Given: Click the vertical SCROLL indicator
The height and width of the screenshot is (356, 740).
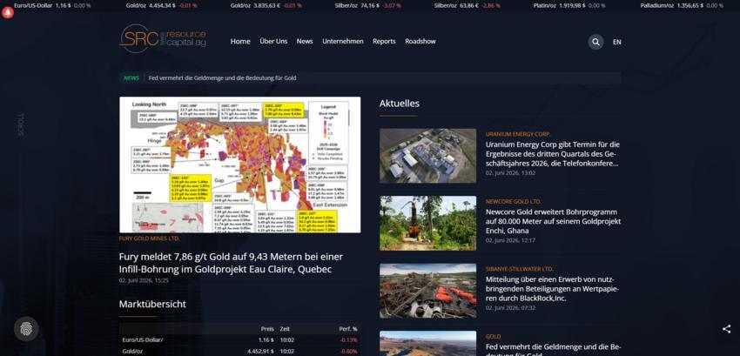Looking at the screenshot, I should pos(21,124).
